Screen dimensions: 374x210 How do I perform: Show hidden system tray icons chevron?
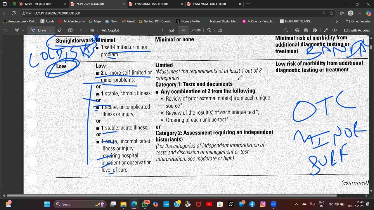click(x=297, y=204)
